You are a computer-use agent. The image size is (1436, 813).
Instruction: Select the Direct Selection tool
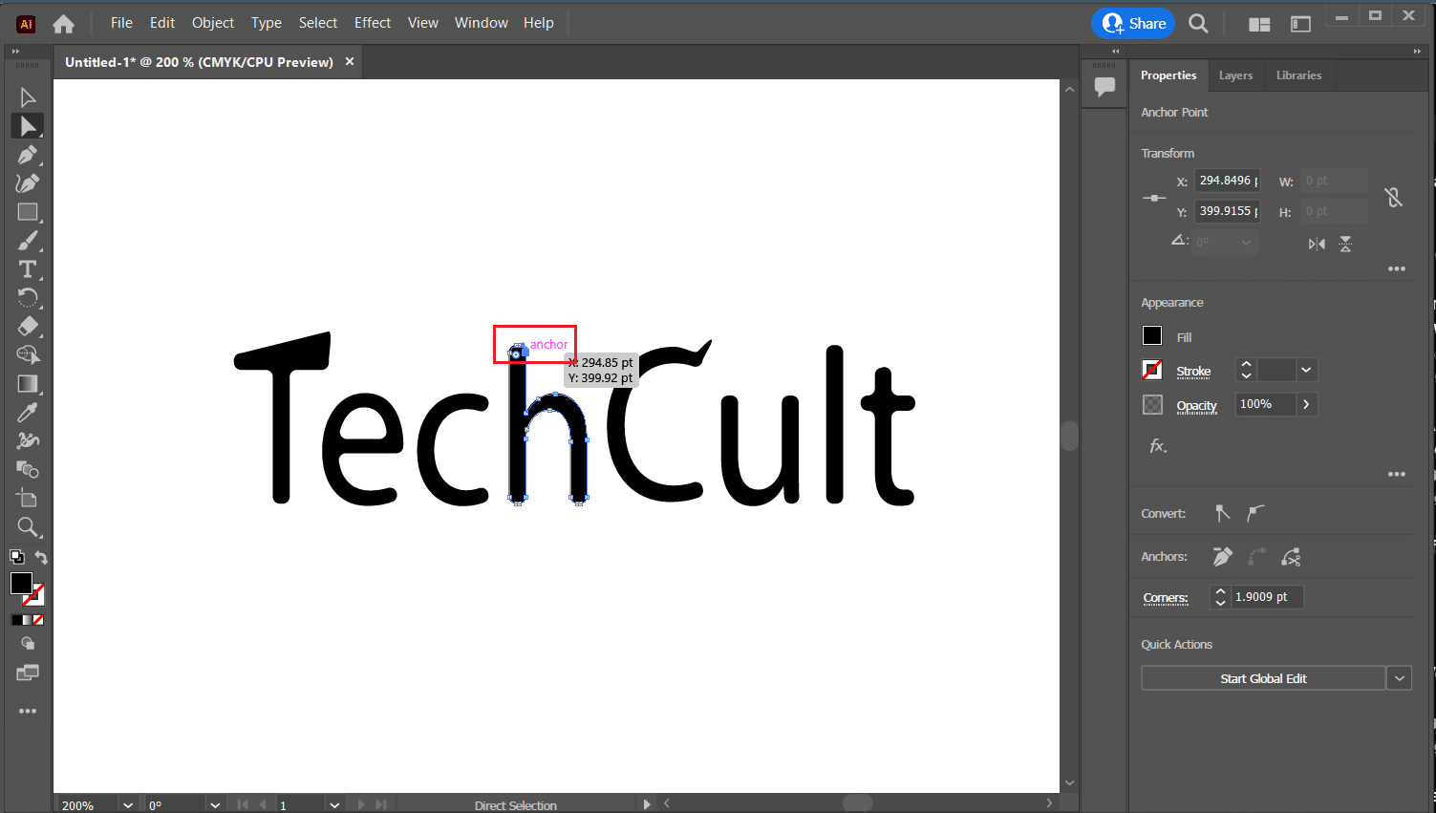coord(28,126)
